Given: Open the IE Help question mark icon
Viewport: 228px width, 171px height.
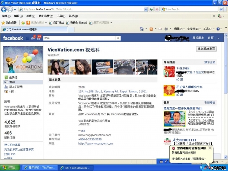Looking at the screenshot, I should point(218,29).
